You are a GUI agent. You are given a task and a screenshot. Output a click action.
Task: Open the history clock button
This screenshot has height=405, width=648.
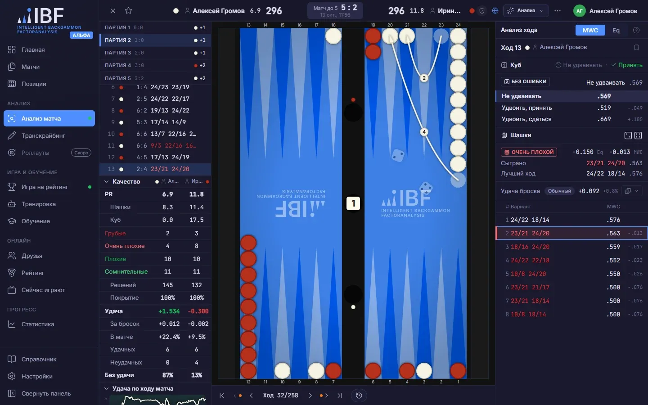click(359, 396)
